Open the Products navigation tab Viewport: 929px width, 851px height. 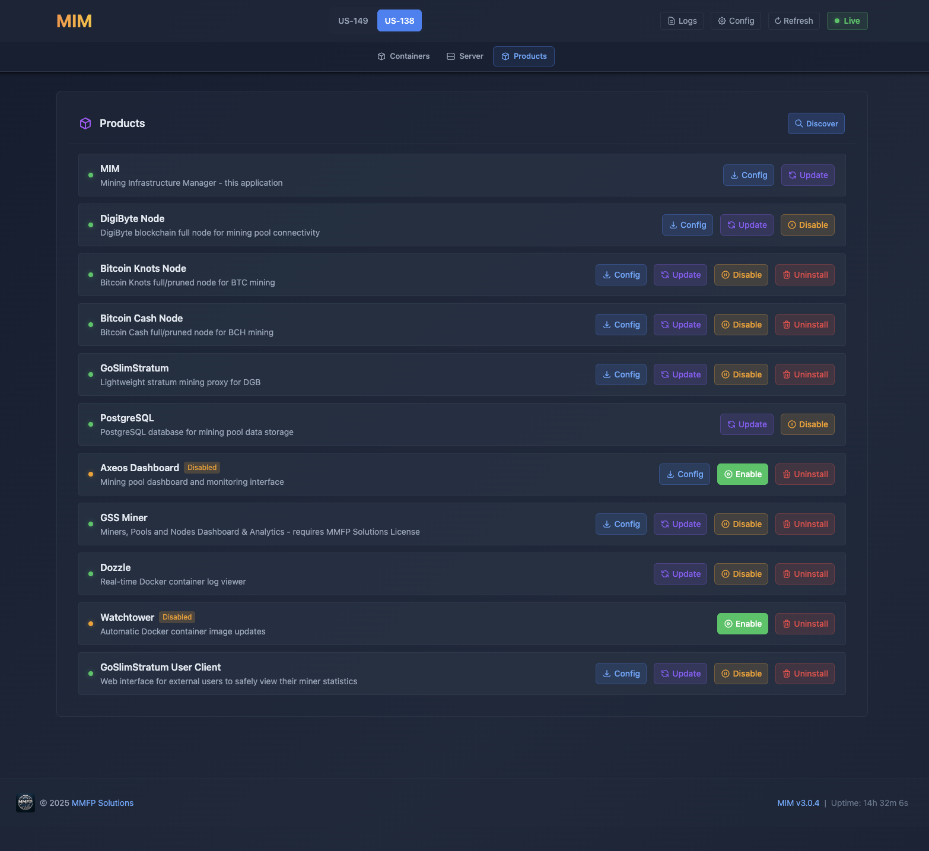pyautogui.click(x=523, y=56)
